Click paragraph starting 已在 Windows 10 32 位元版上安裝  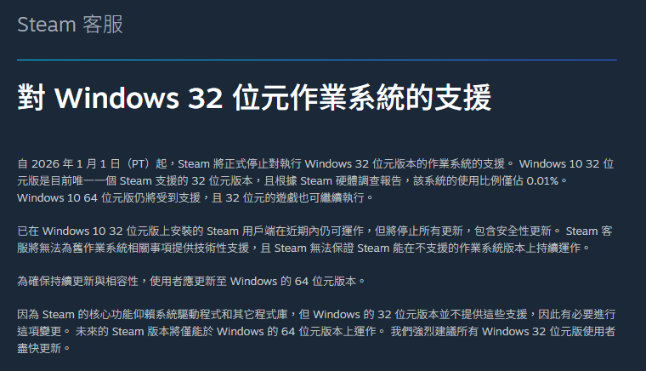(x=314, y=239)
